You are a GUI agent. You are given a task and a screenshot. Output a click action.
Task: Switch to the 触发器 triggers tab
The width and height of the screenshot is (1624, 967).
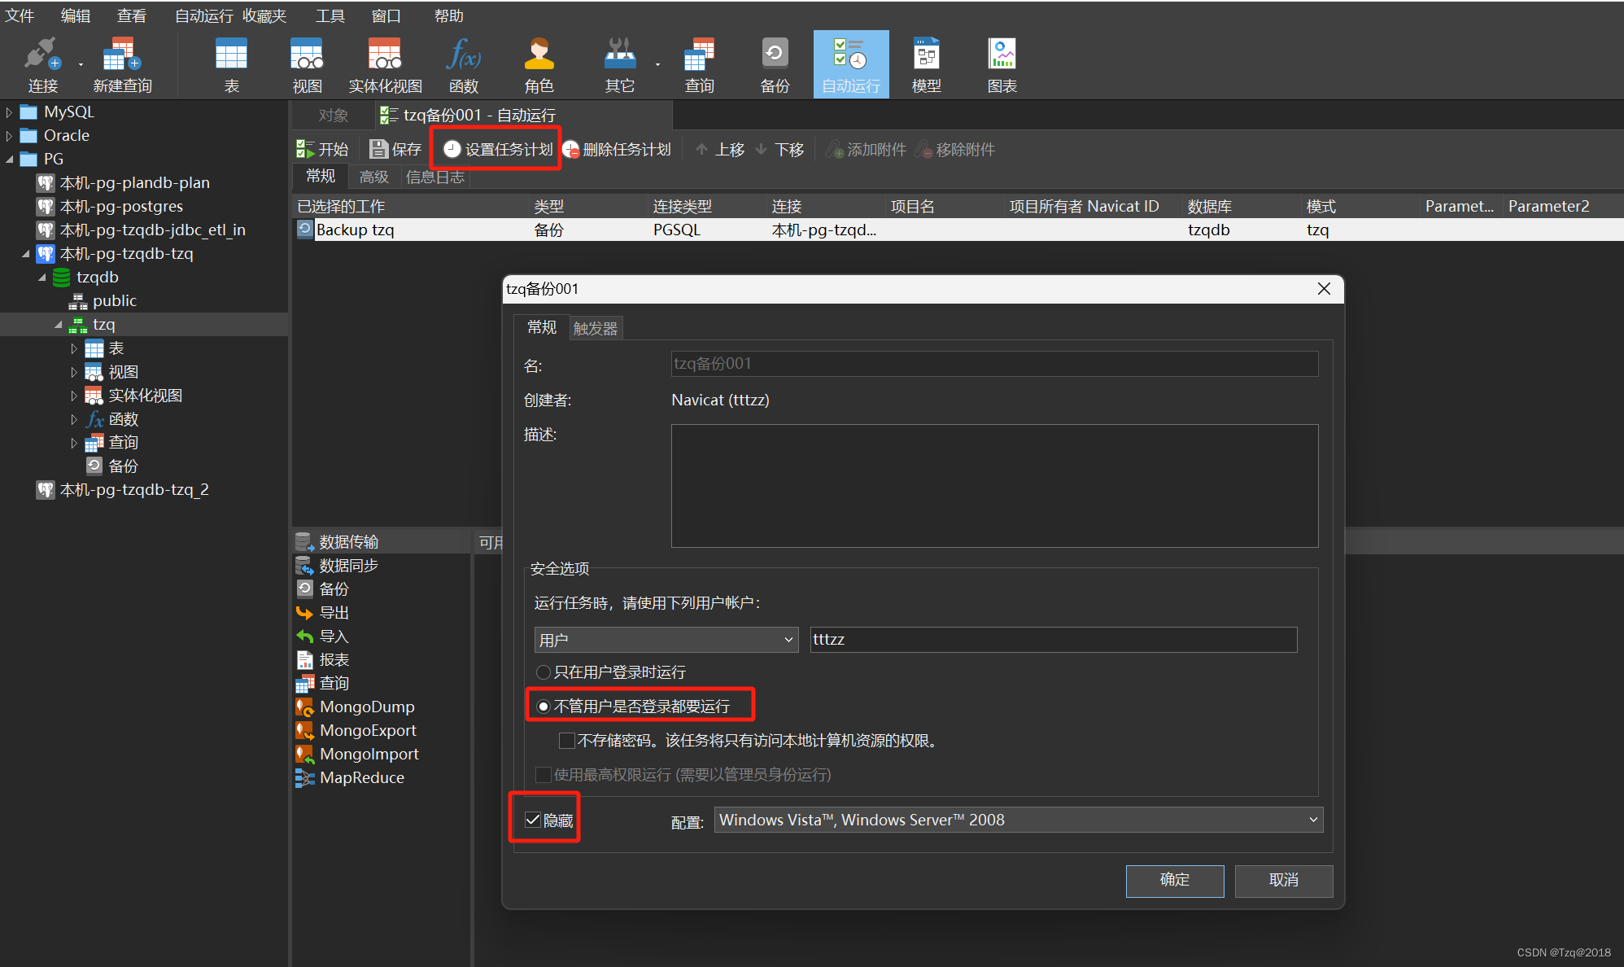point(596,328)
